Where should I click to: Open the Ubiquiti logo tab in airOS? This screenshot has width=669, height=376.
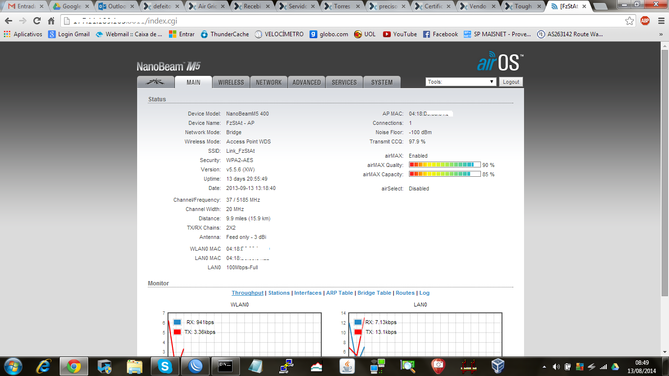[x=156, y=82]
